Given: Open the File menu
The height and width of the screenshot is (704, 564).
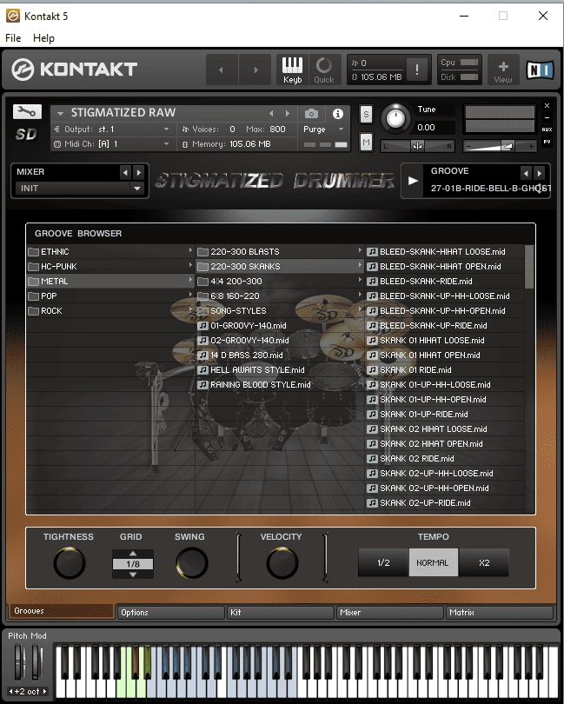Looking at the screenshot, I should 13,38.
